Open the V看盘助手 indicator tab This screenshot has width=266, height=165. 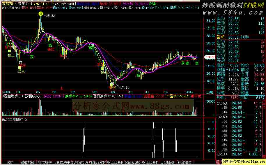(62, 162)
